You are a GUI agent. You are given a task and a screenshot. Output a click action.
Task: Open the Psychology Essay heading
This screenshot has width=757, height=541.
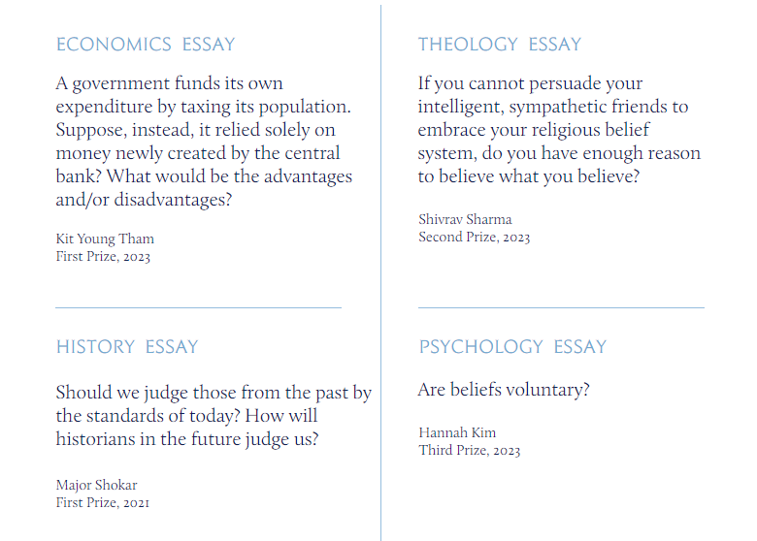512,347
